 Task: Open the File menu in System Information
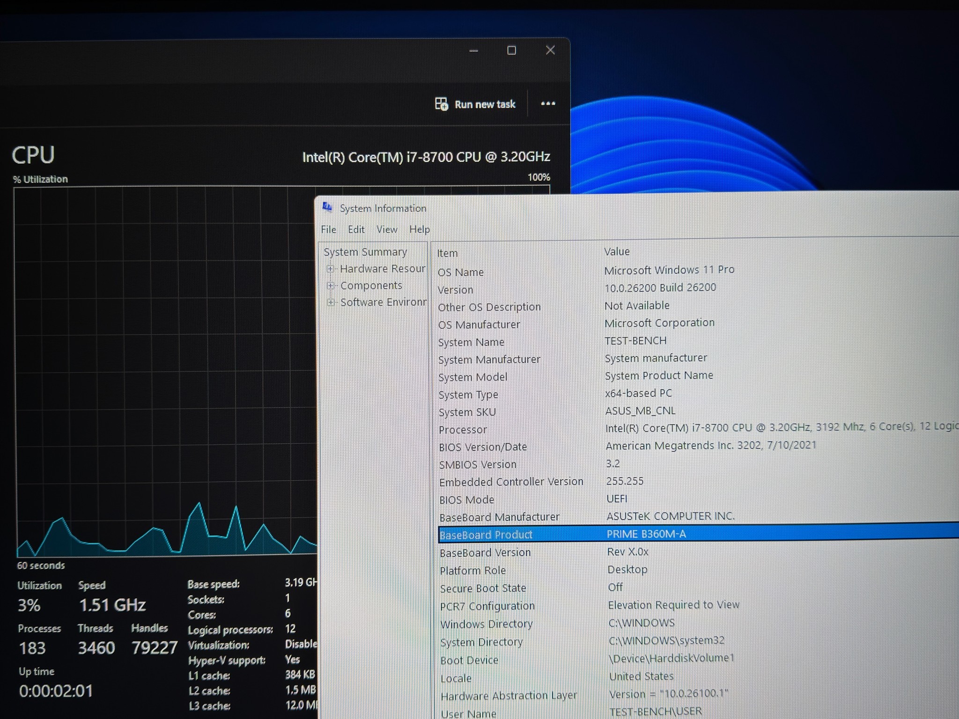coord(328,229)
